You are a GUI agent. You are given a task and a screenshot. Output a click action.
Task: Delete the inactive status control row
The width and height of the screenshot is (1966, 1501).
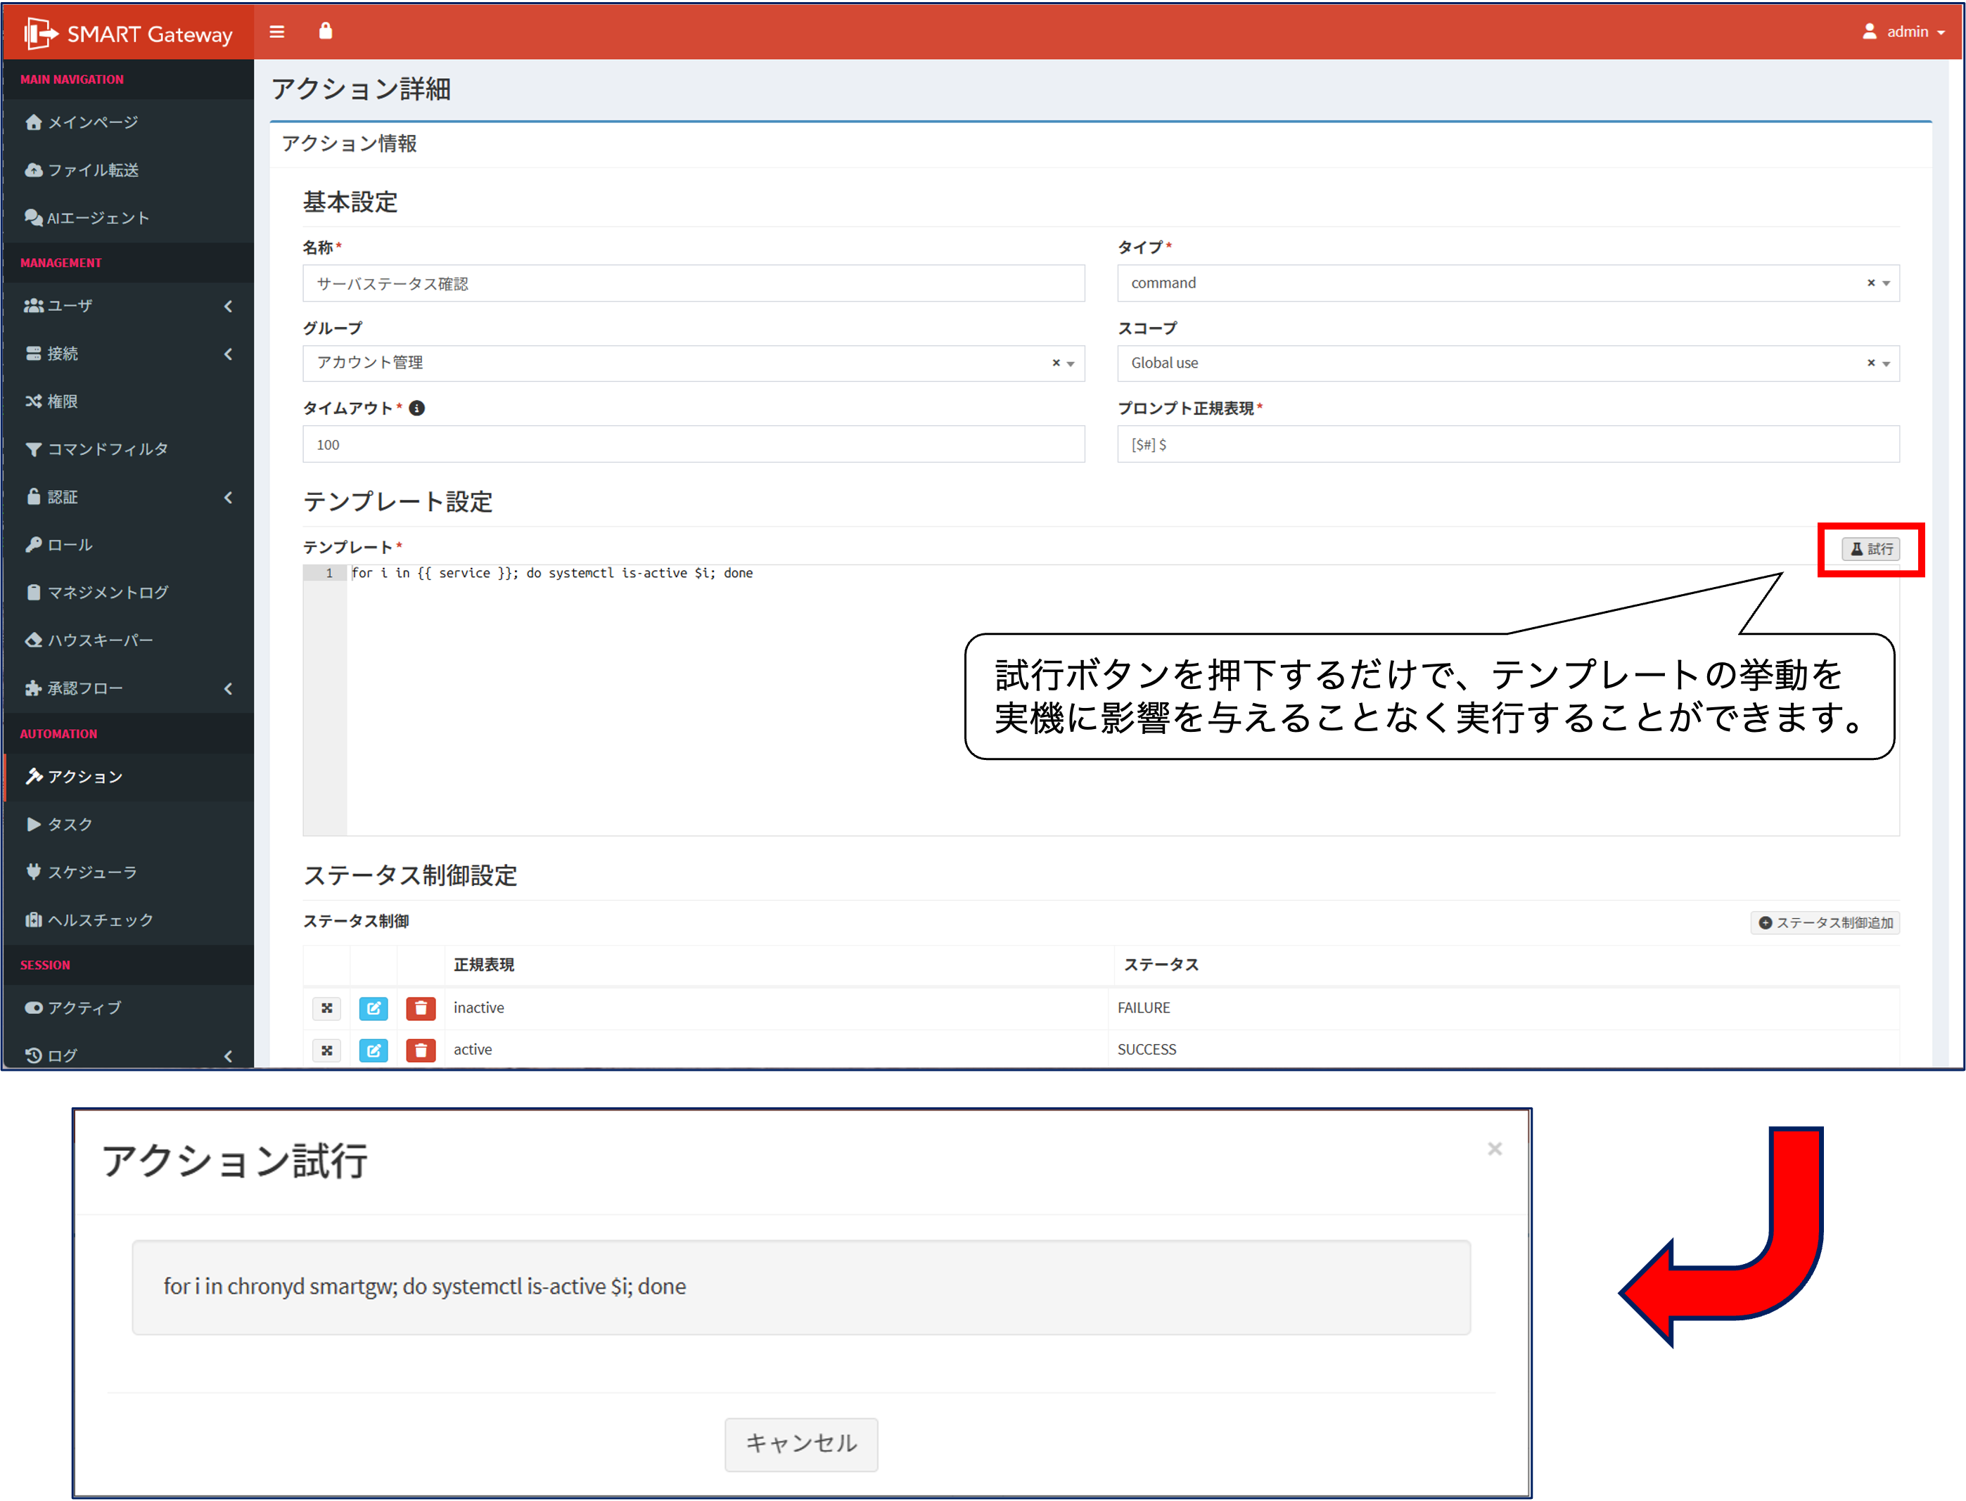click(x=420, y=1009)
